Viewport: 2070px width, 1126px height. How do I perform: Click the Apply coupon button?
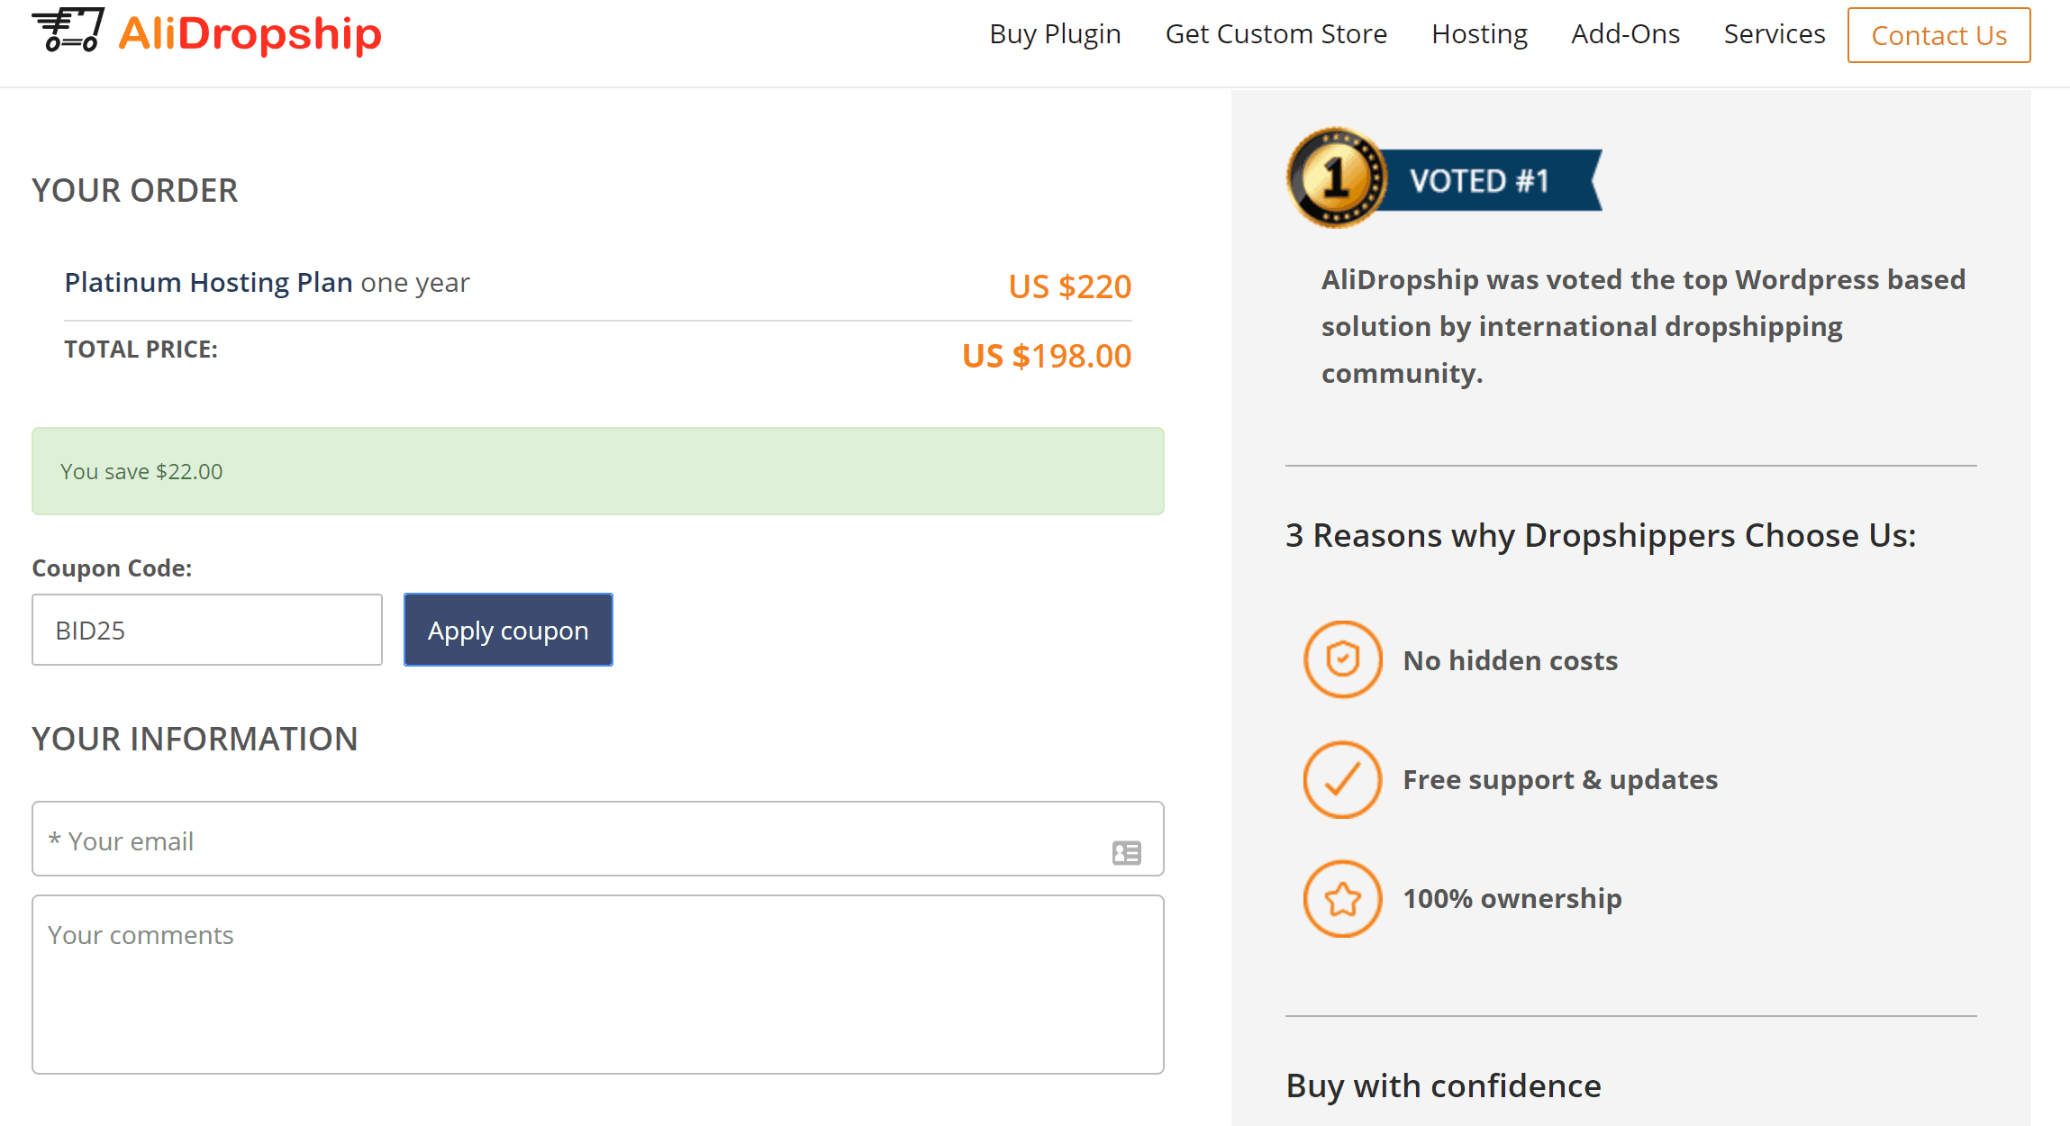[x=508, y=630]
